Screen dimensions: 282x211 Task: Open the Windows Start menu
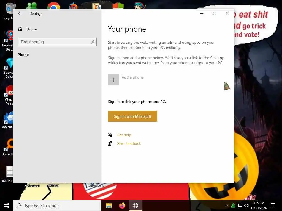point(7,206)
